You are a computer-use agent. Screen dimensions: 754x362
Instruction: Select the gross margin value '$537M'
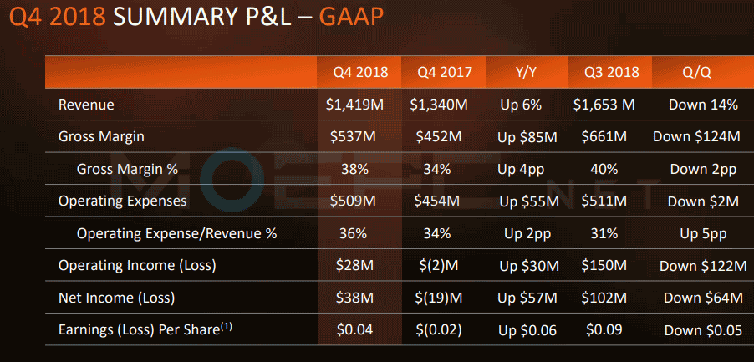click(353, 136)
